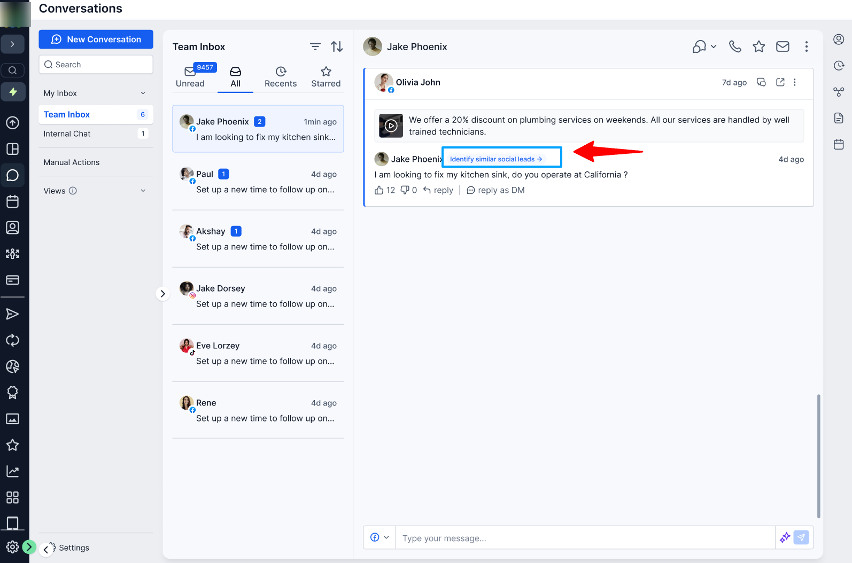Open the notes document icon in right sidebar

(839, 118)
